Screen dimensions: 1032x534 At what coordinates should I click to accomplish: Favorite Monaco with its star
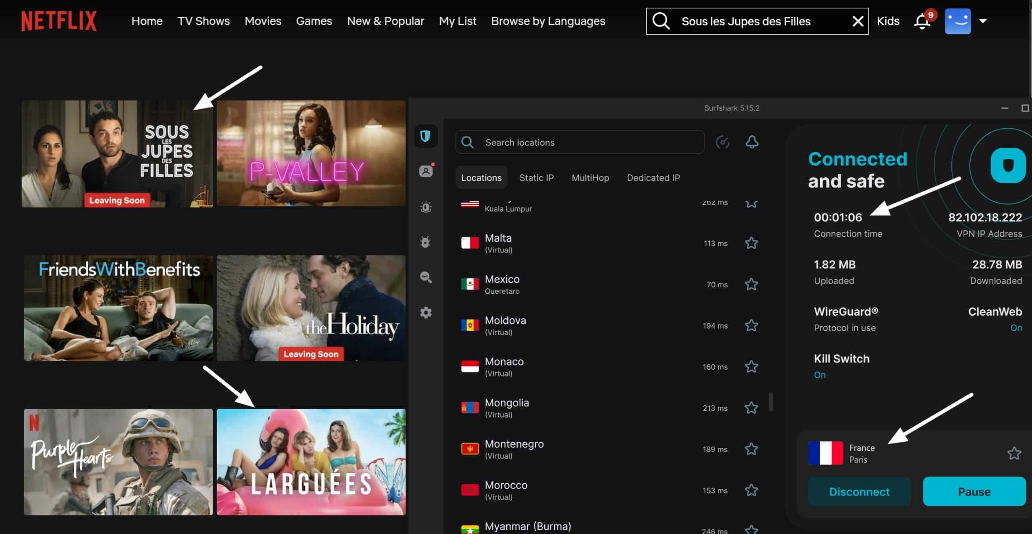pyautogui.click(x=751, y=366)
